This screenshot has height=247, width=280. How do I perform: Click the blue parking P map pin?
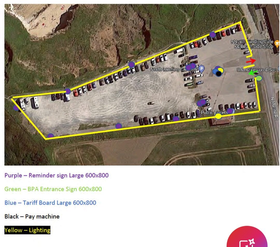coord(202,69)
